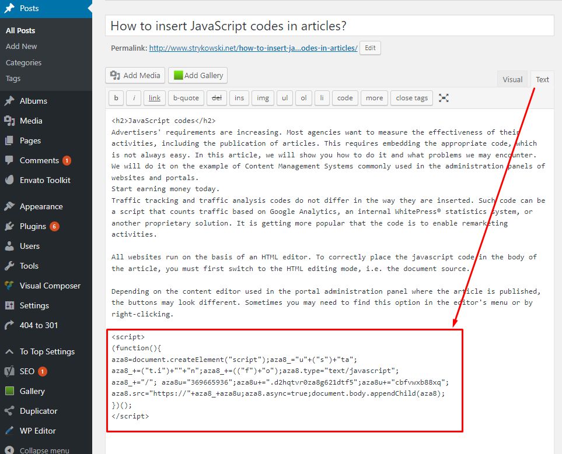Viewport: 562px width, 454px height.
Task: Insert the more tag button
Action: coord(374,98)
